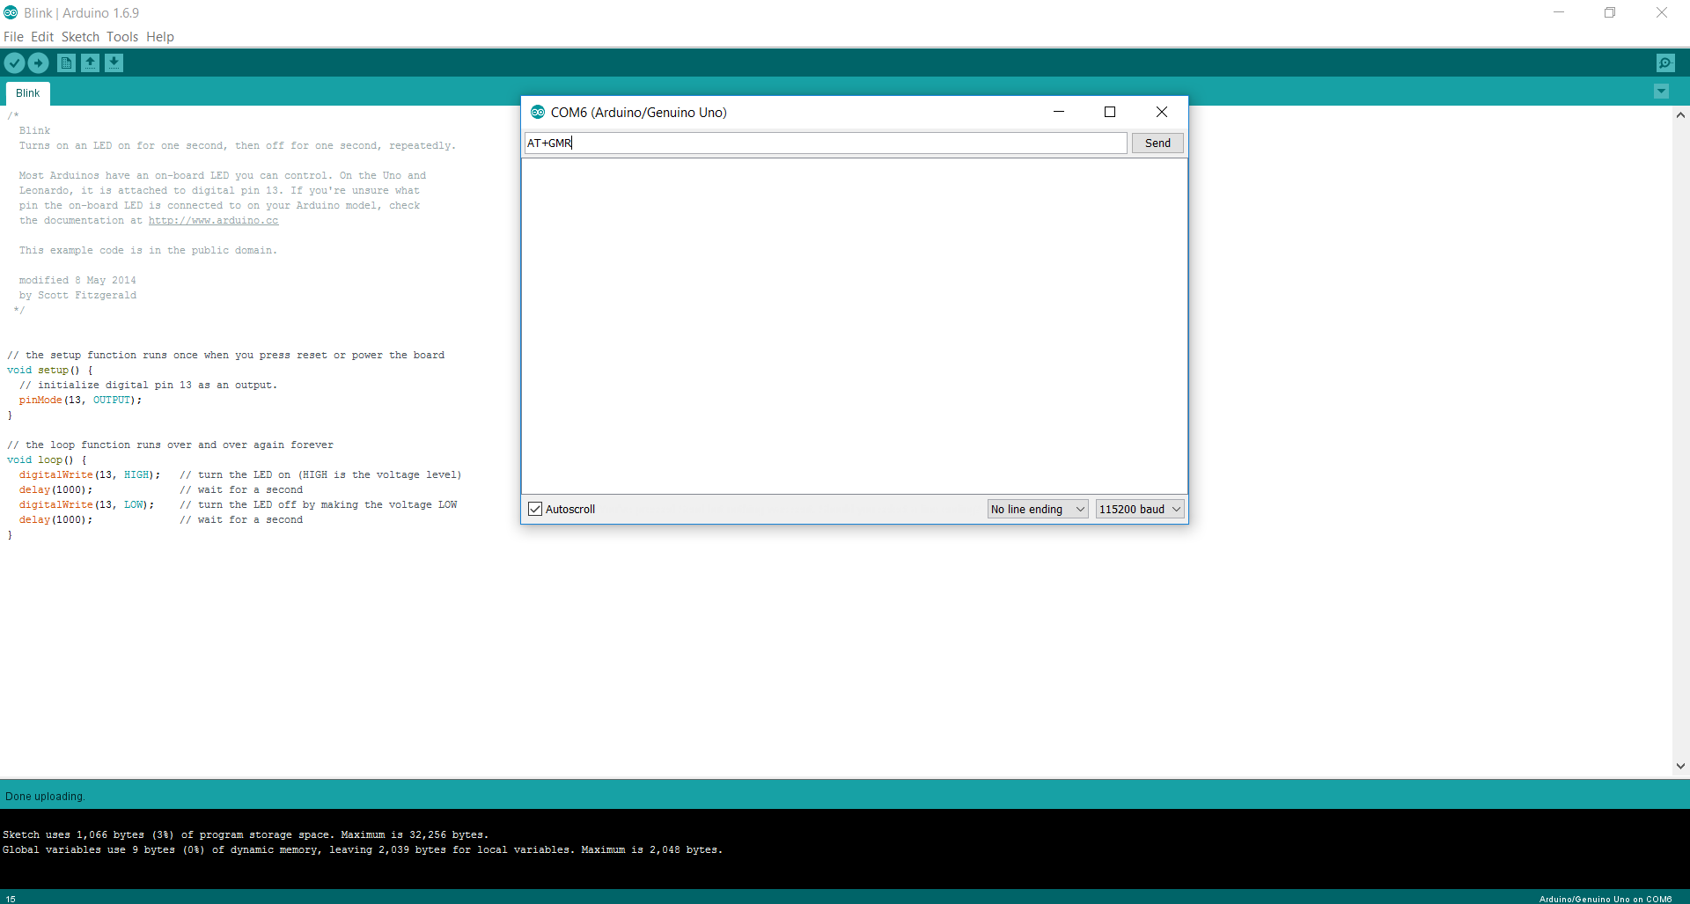The image size is (1690, 904).
Task: Click the Verify sketch checkmark icon
Action: pos(14,62)
